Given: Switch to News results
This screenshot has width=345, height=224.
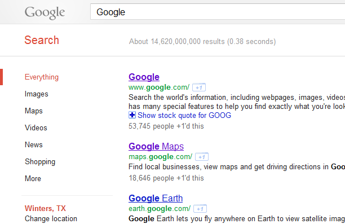Looking at the screenshot, I should pos(34,144).
